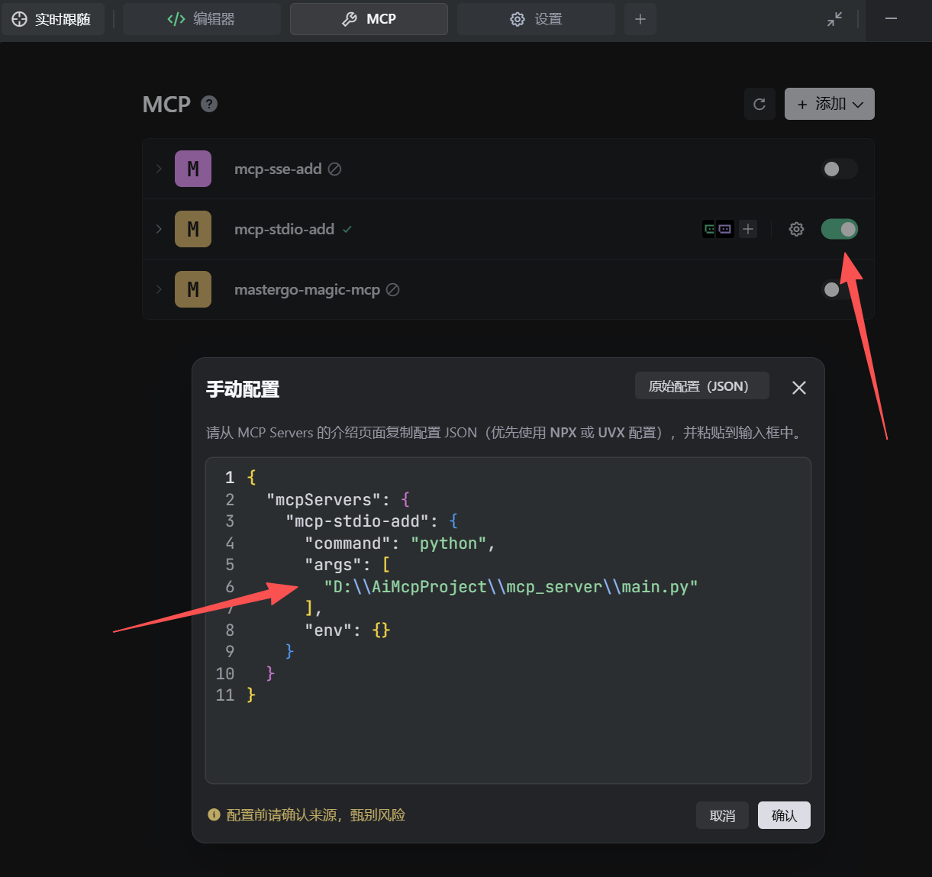
Task: Switch to the 编辑器 editor tab
Action: pos(202,19)
